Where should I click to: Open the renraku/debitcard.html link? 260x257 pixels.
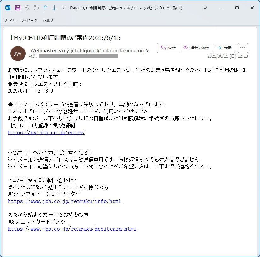(72, 229)
